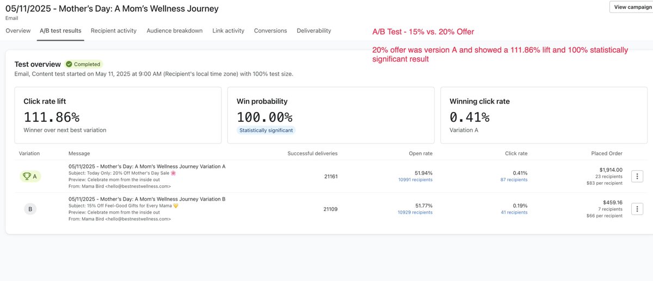Click the 111.86% lift figure
The height and width of the screenshot is (281, 653).
pos(52,117)
